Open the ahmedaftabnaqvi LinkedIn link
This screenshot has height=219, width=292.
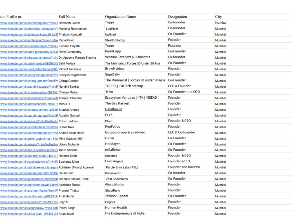[x=29, y=133]
